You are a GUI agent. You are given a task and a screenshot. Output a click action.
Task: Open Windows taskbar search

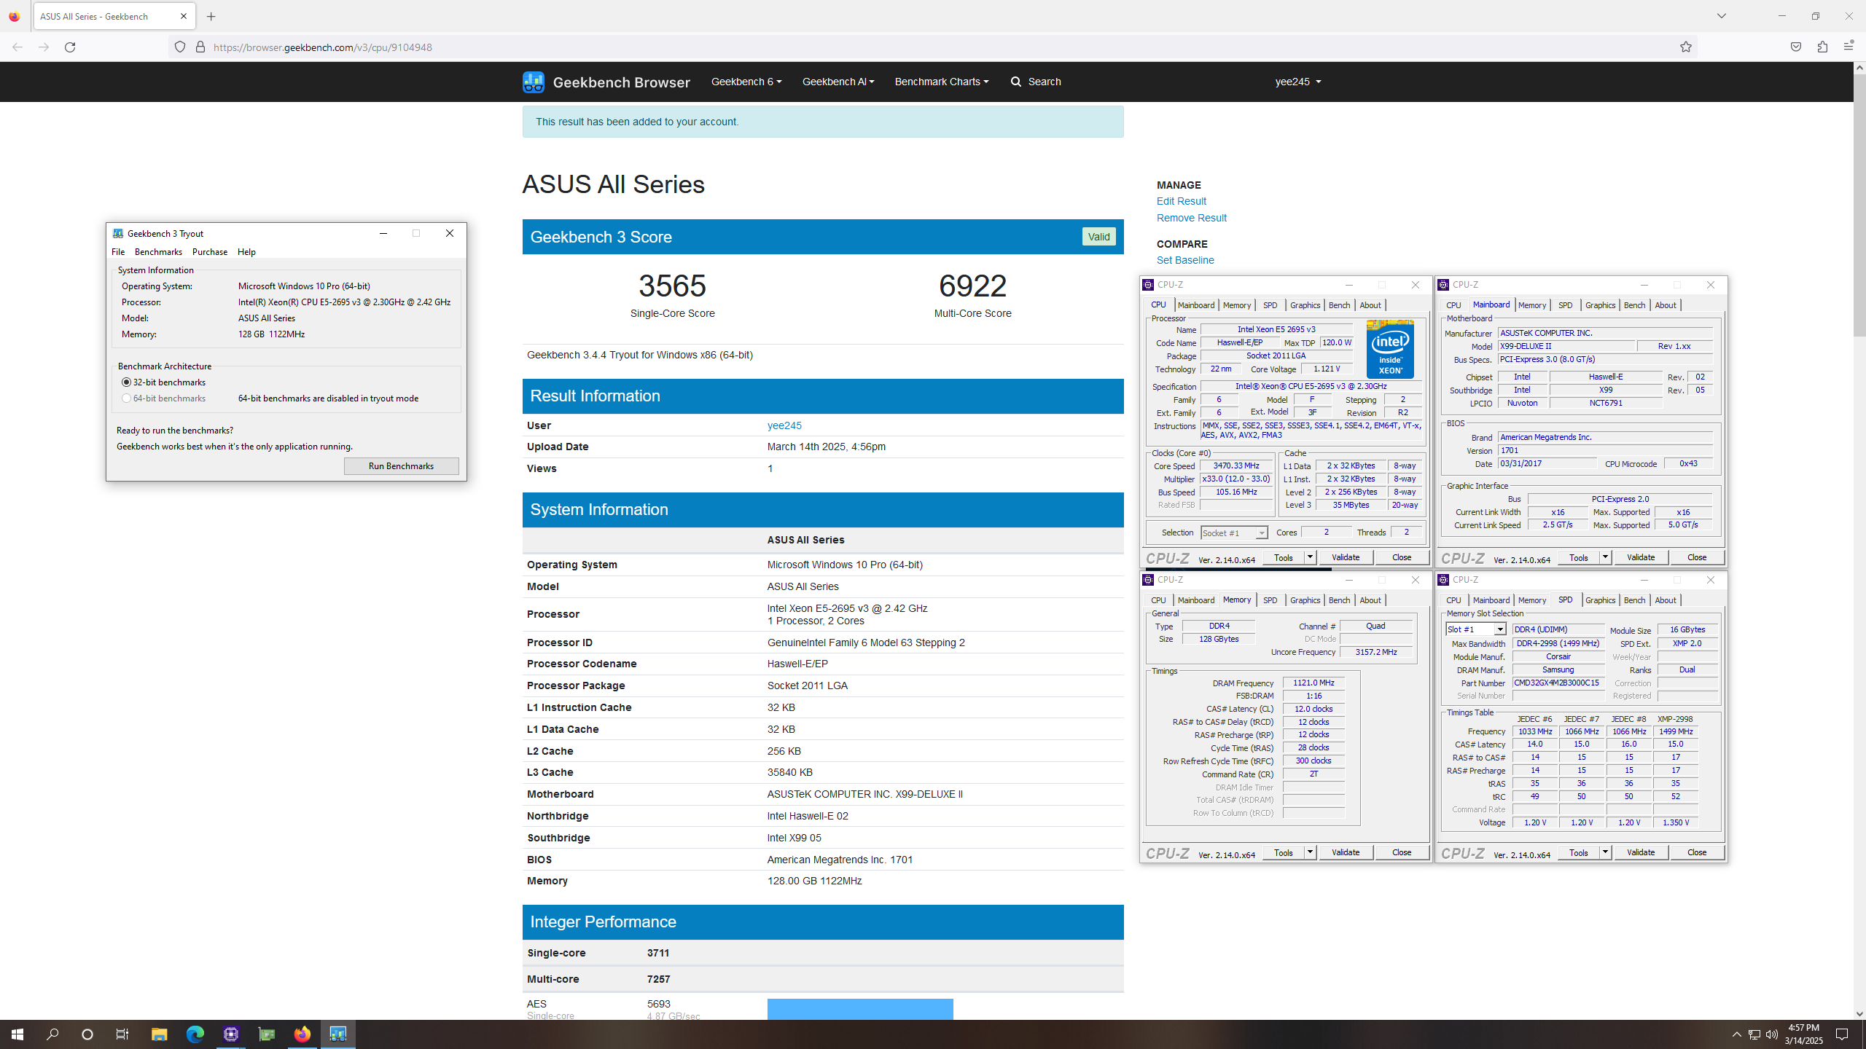tap(52, 1034)
